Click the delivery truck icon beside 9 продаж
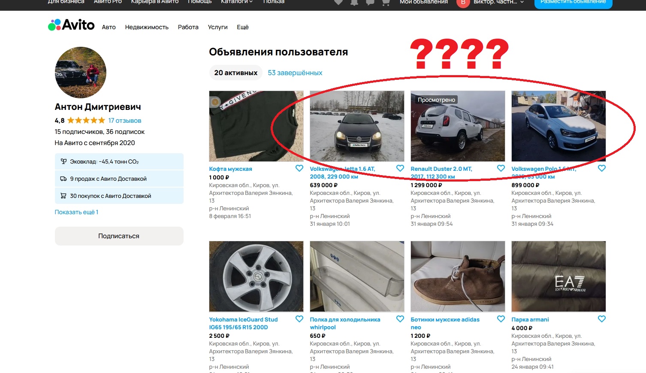646x373 pixels. (63, 179)
